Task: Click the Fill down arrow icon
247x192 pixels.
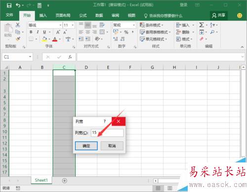Action: [202, 32]
